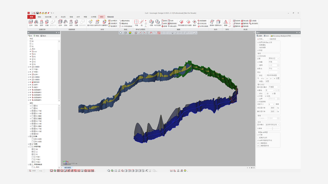Open the 布尔运算 (Boolean) tool
This screenshot has height=184, width=328.
point(157,23)
